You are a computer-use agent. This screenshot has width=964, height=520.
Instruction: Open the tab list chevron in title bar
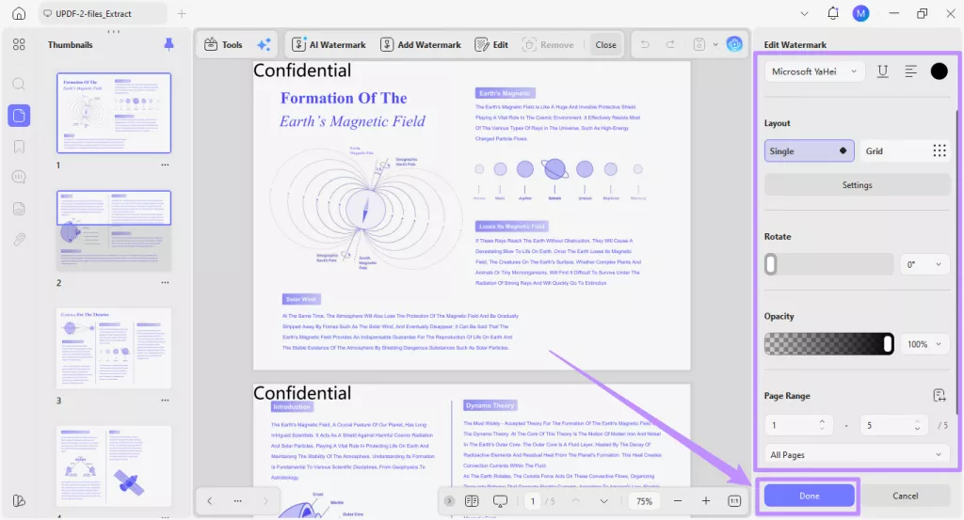(x=804, y=13)
